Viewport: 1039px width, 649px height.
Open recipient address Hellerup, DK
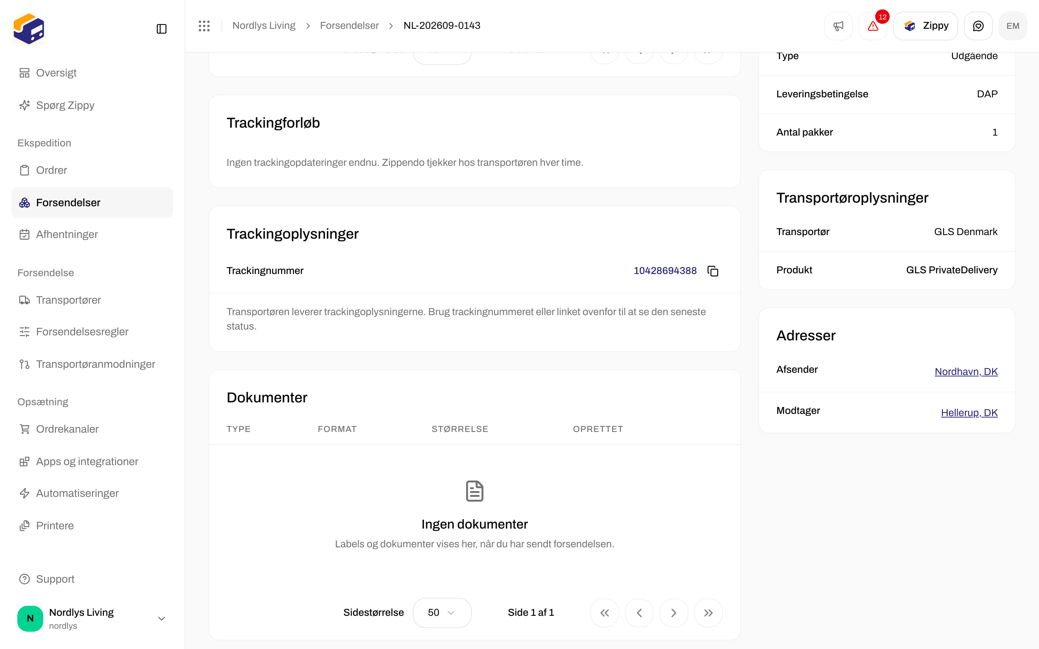click(969, 413)
